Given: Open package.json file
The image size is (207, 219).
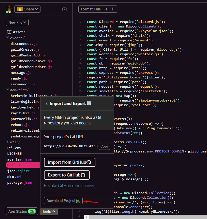Looking at the screenshot, I should [20, 183].
